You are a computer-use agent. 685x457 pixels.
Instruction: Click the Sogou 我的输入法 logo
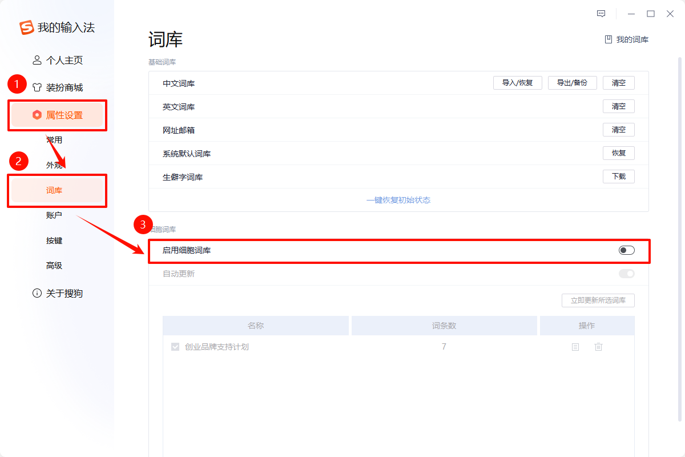pos(25,27)
